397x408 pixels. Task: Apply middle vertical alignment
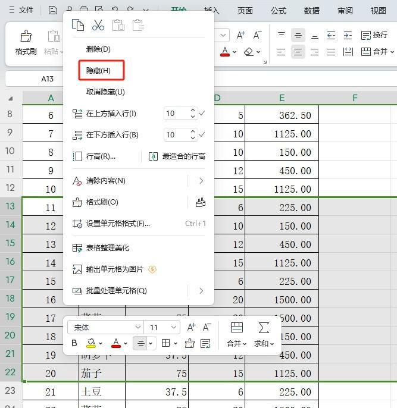[298, 35]
